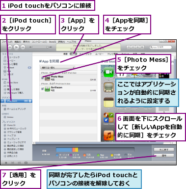Open the iTunes DJ playlist
Image resolution: width=186 pixels, height=189 pixels.
coord(10,125)
